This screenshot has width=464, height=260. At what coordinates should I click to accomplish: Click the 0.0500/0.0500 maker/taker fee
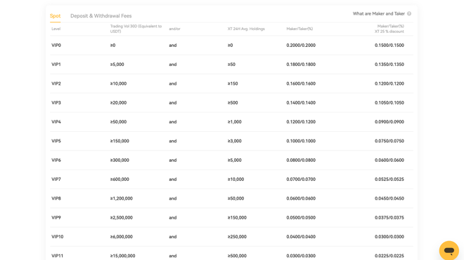[301, 217]
